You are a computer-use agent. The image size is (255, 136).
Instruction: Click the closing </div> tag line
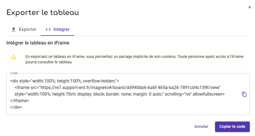16,107
